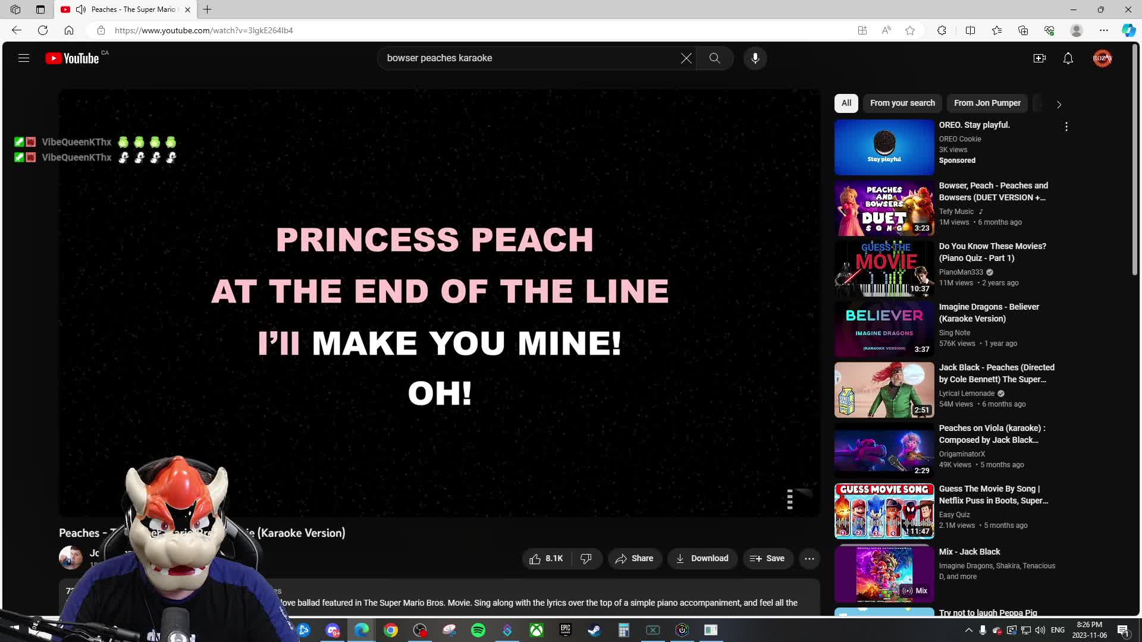
Task: Open the tab actions menu
Action: pos(40,10)
